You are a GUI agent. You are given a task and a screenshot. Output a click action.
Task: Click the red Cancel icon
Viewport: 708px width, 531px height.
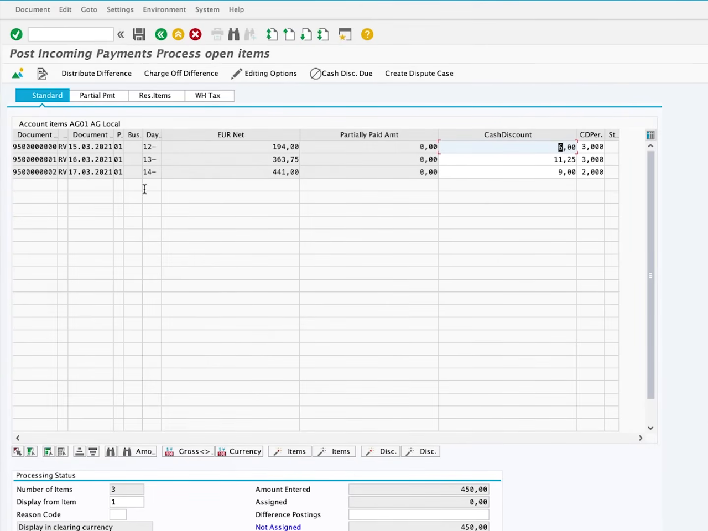[x=195, y=34]
